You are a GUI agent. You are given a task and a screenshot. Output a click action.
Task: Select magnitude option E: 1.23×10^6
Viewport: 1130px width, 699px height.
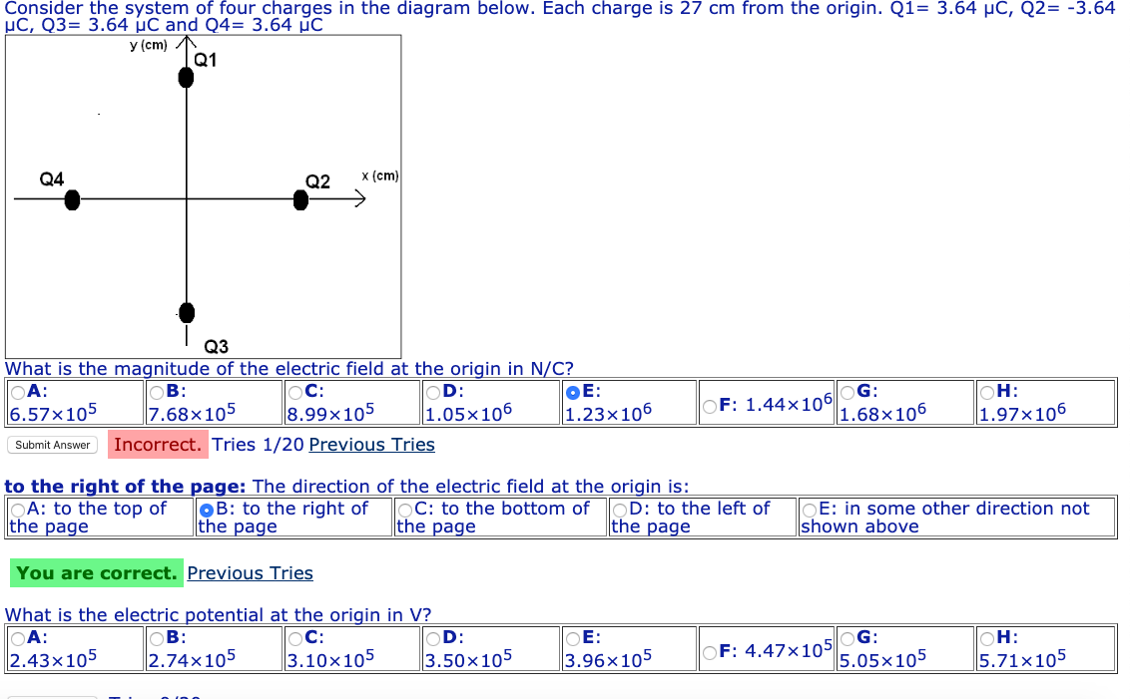click(x=573, y=393)
